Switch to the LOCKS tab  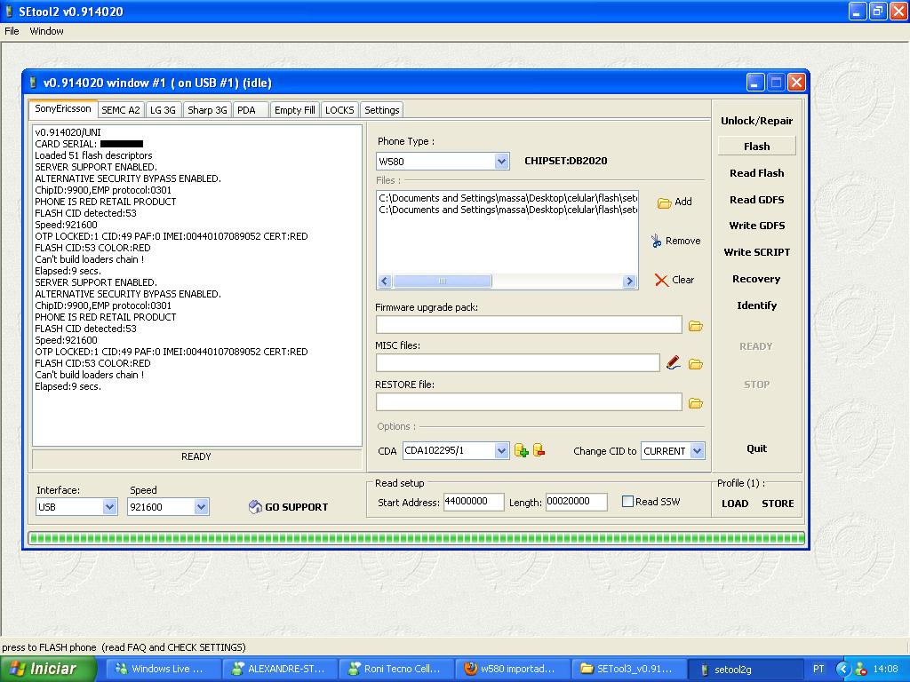[339, 110]
